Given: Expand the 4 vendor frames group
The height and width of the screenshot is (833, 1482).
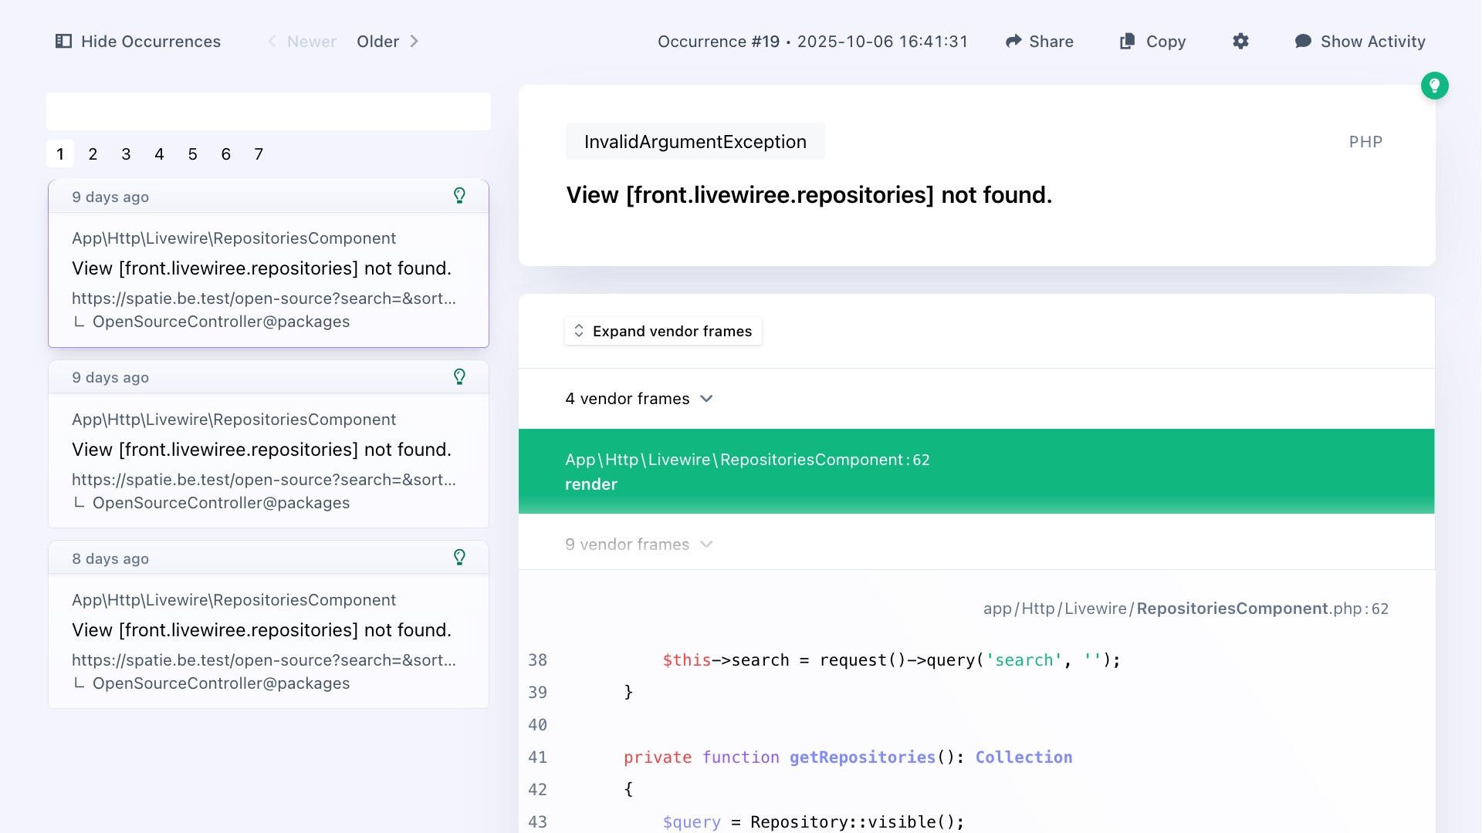Looking at the screenshot, I should tap(639, 399).
